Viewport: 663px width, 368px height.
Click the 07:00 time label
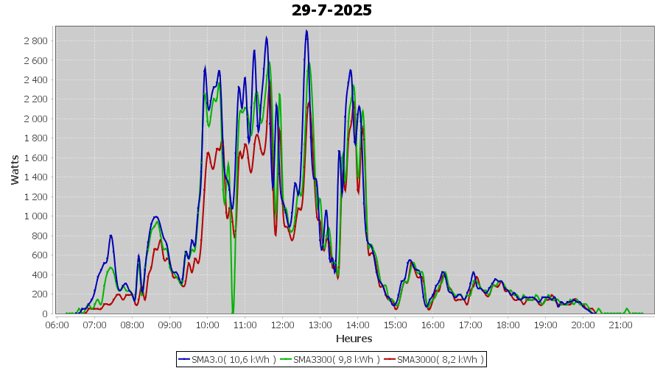(94, 325)
